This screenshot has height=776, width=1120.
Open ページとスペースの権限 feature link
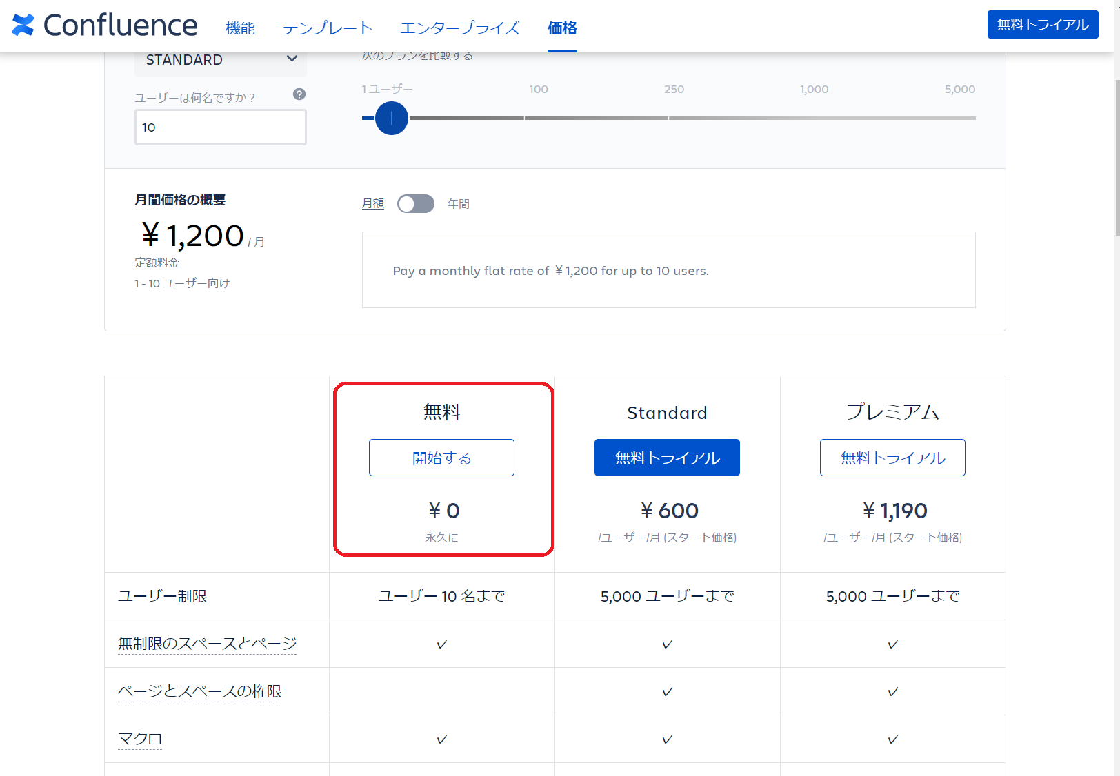pos(199,691)
